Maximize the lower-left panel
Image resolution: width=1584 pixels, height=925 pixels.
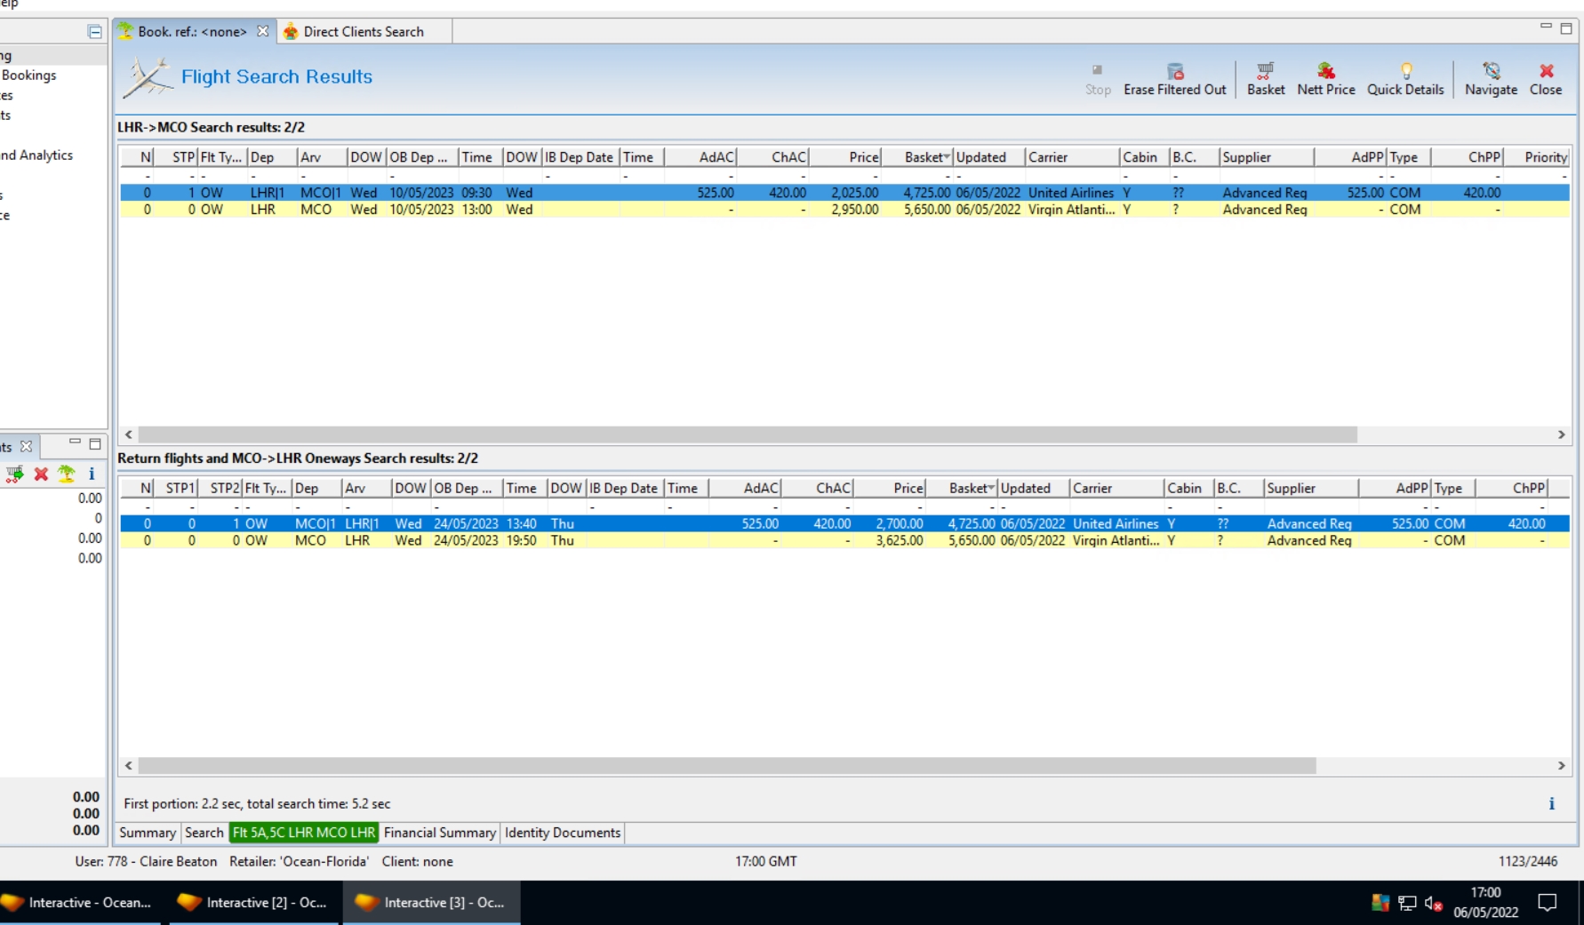pos(95,443)
